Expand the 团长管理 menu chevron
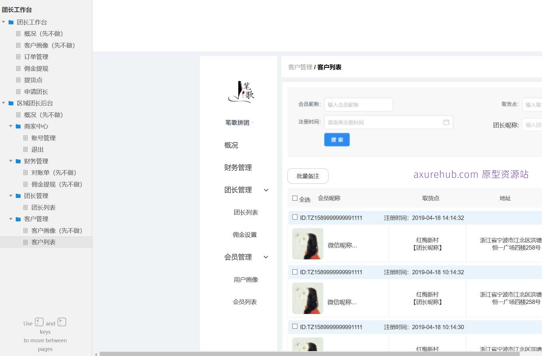The height and width of the screenshot is (356, 542). 266,190
